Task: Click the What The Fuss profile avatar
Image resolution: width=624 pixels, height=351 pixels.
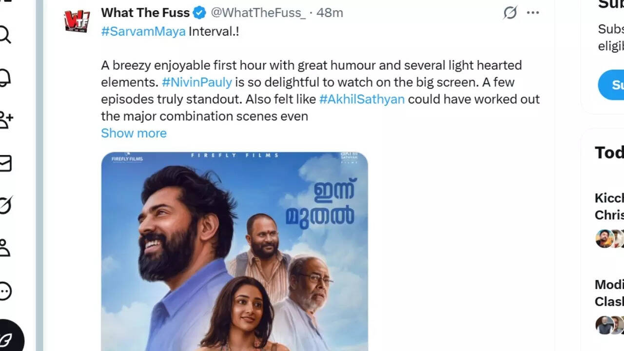Action: tap(77, 20)
